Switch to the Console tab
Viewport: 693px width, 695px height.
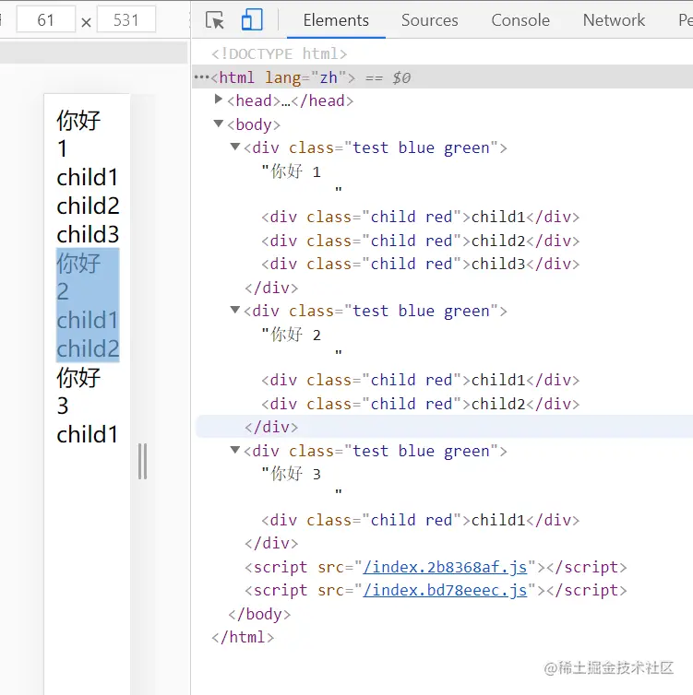pyautogui.click(x=520, y=20)
